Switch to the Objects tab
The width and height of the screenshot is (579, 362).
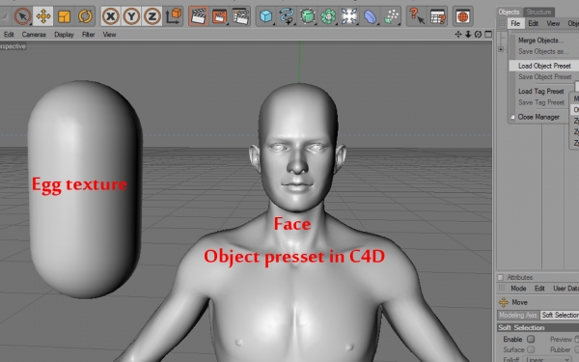[509, 12]
